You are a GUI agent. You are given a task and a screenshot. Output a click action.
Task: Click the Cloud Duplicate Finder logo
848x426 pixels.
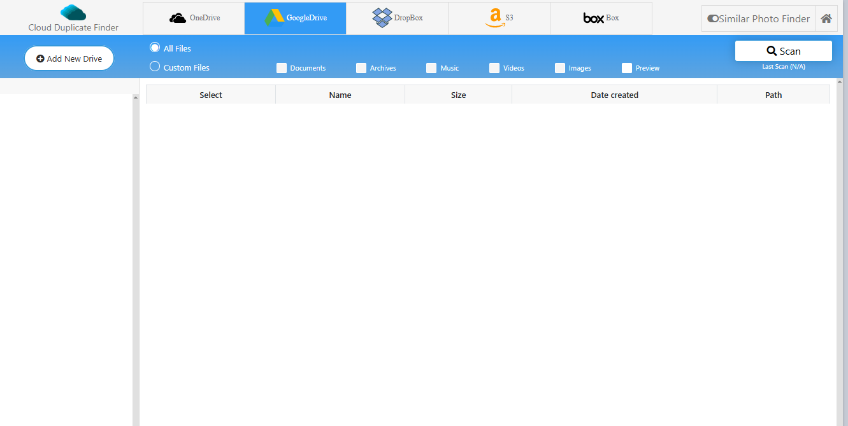[x=73, y=18]
